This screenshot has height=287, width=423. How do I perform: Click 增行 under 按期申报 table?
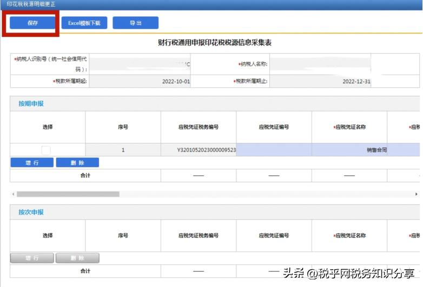coord(32,162)
